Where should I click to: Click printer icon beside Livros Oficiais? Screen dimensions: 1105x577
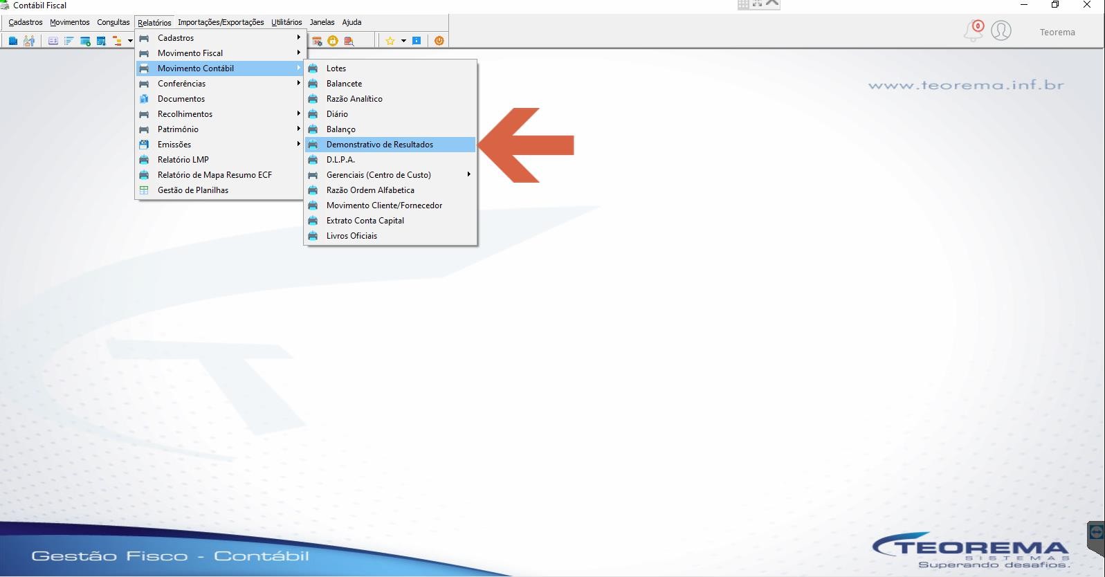313,236
